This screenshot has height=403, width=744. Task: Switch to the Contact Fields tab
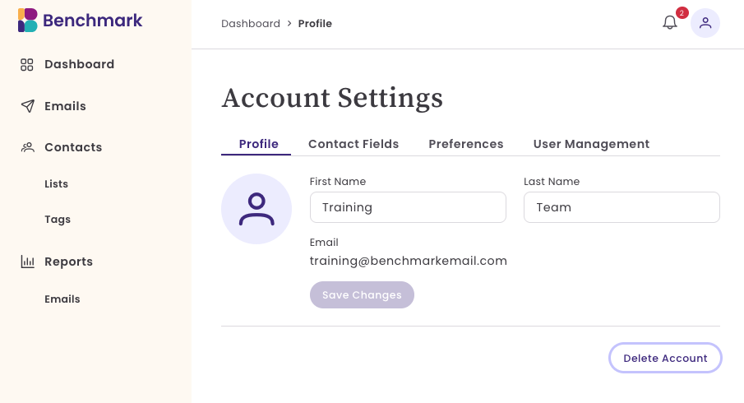click(x=354, y=144)
